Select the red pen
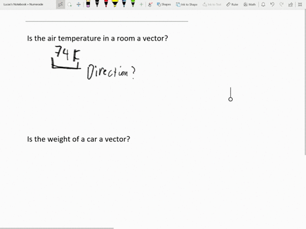The image size is (306, 229). pyautogui.click(x=106, y=4)
